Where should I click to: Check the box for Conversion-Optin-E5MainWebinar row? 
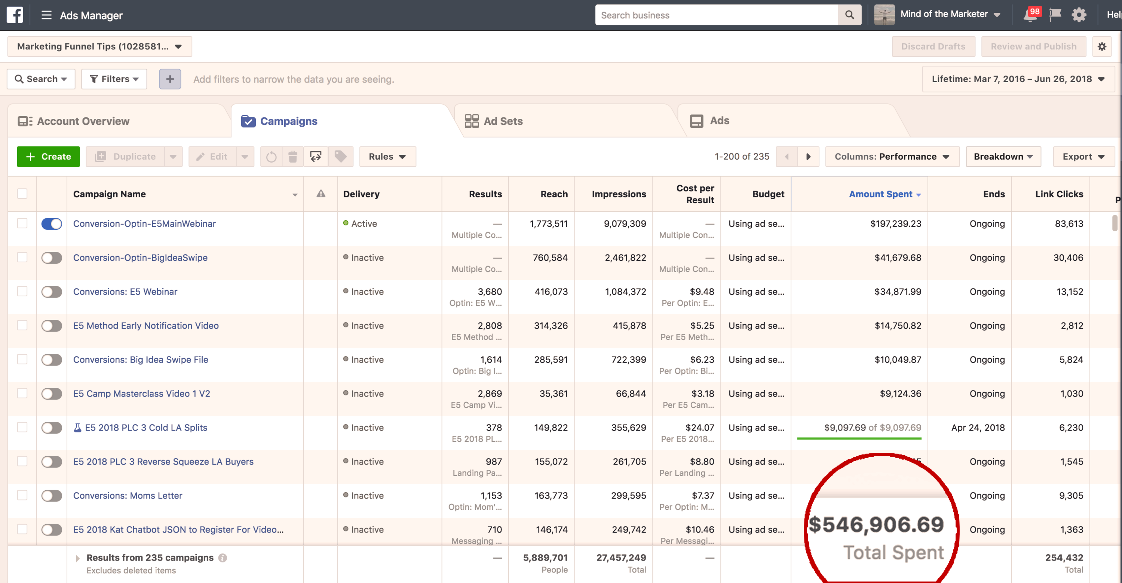click(22, 223)
